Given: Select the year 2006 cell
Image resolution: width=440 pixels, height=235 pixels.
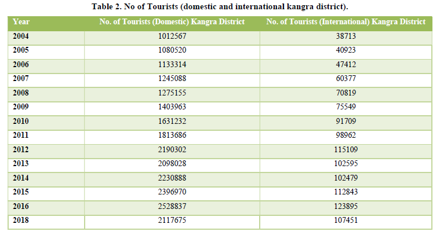Looking at the screenshot, I should coord(21,65).
